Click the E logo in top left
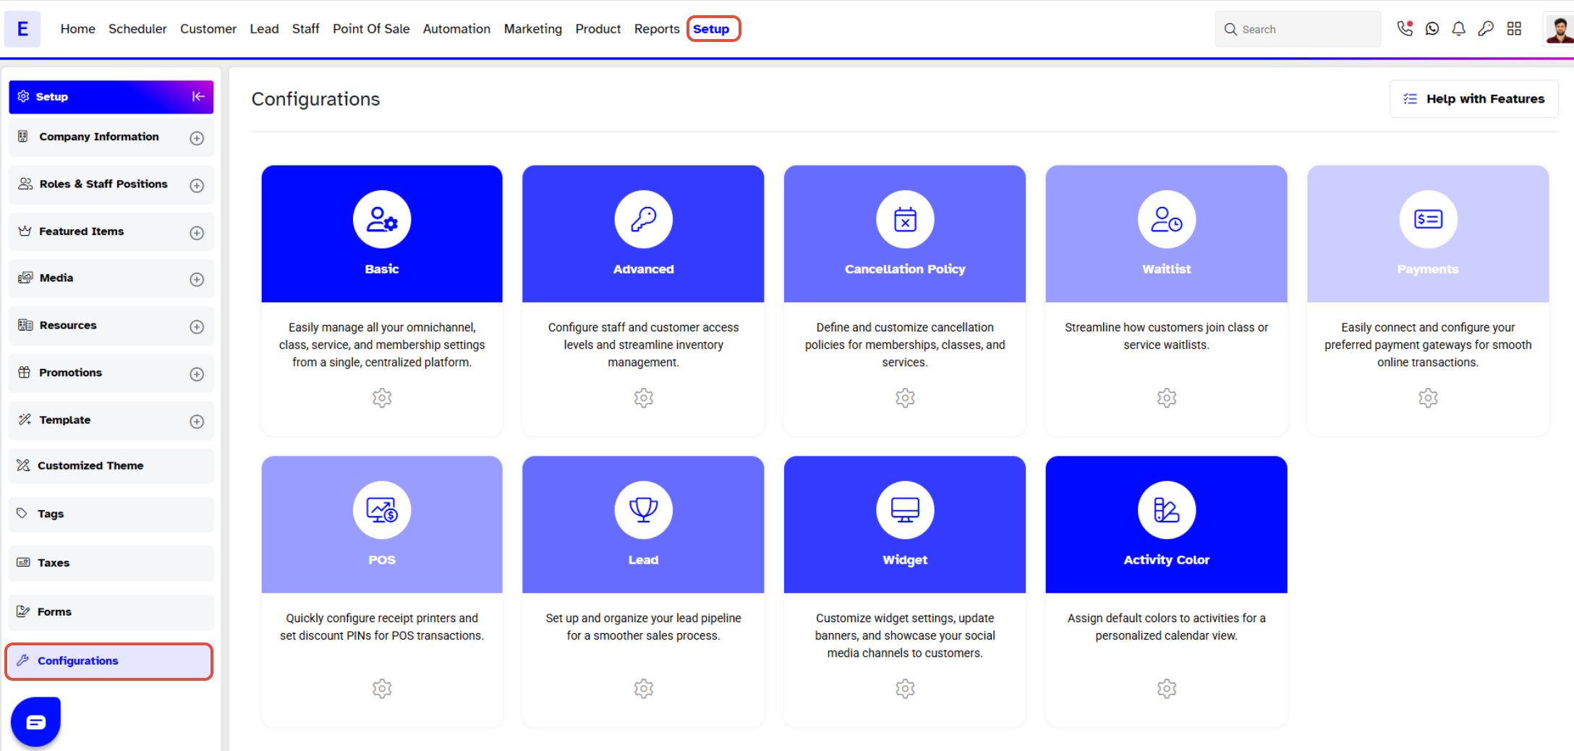1574x751 pixels. tap(22, 29)
